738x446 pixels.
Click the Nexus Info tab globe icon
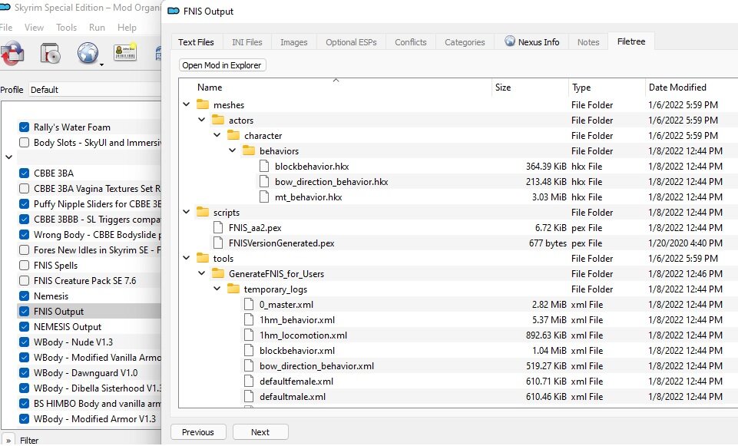point(510,41)
